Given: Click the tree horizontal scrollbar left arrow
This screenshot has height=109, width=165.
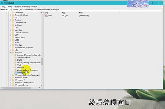Looking at the screenshot, I should [x=1, y=88].
